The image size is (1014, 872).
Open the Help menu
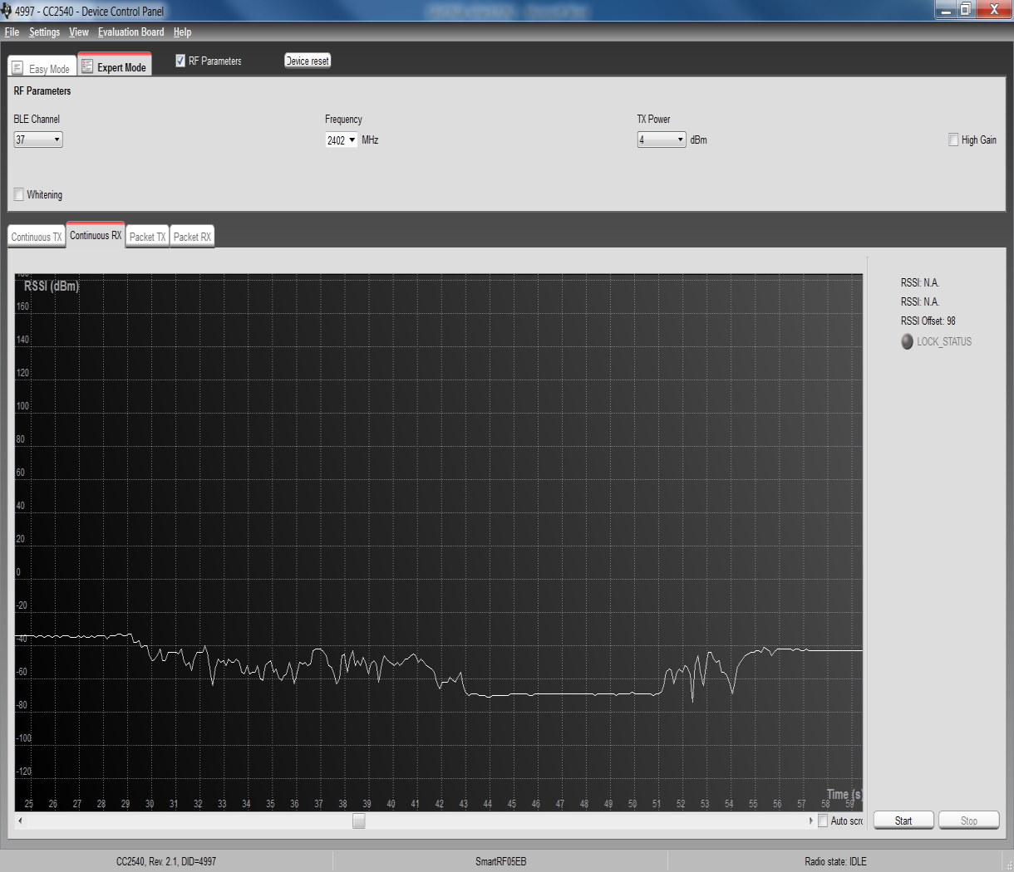[x=182, y=32]
